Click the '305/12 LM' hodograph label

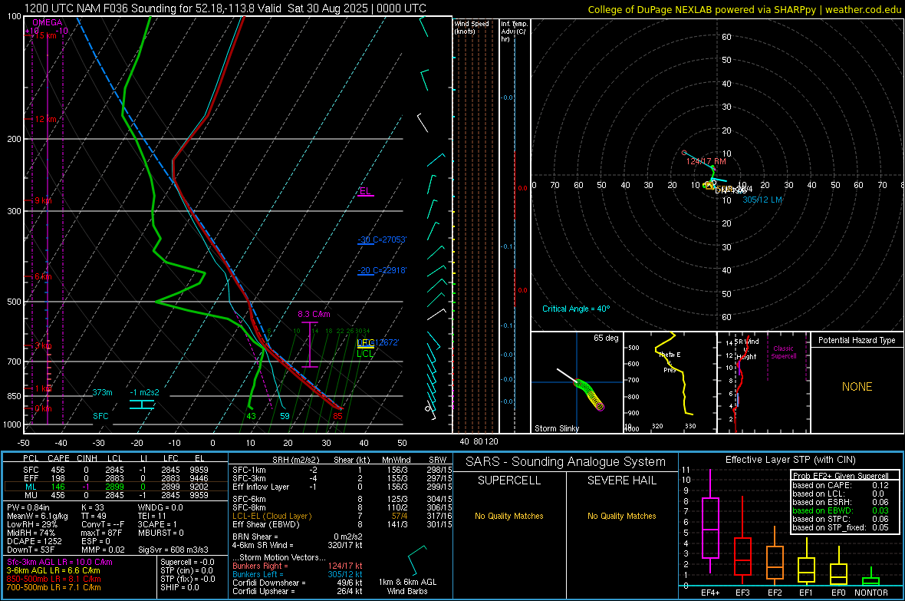[x=762, y=200]
